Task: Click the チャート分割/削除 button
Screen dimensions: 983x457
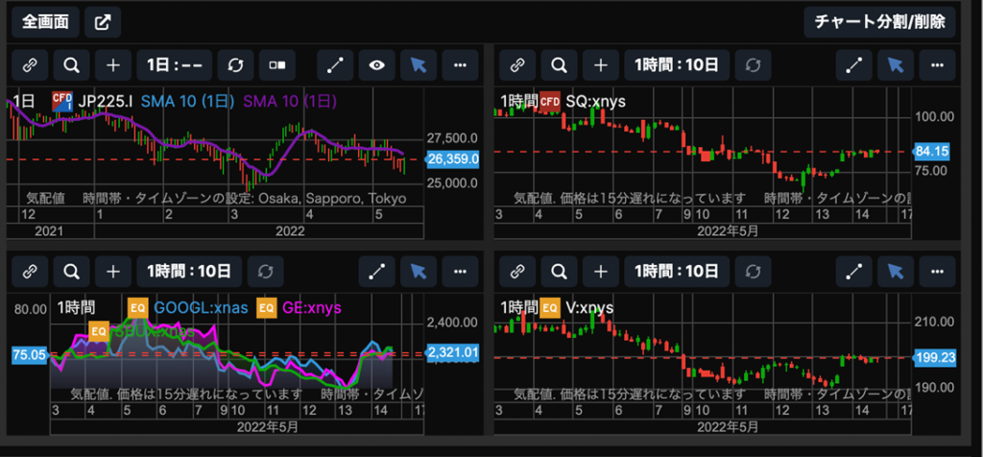Action: click(879, 21)
